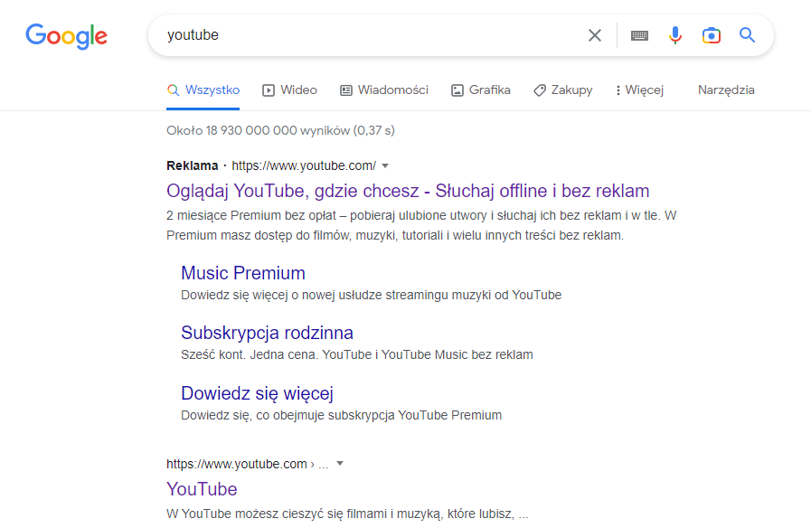Image resolution: width=811 pixels, height=528 pixels.
Task: Switch to the Wideo tab
Action: click(289, 90)
